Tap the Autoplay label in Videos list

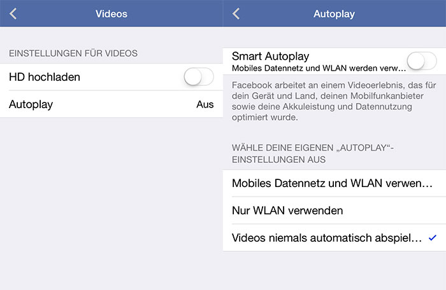pyautogui.click(x=31, y=104)
